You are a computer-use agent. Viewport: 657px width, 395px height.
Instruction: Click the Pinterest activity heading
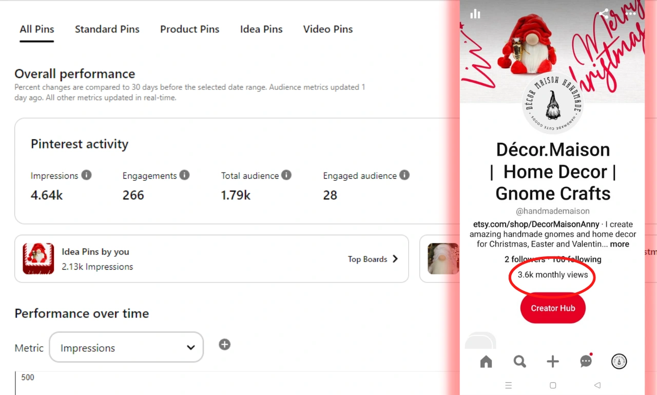(x=80, y=144)
